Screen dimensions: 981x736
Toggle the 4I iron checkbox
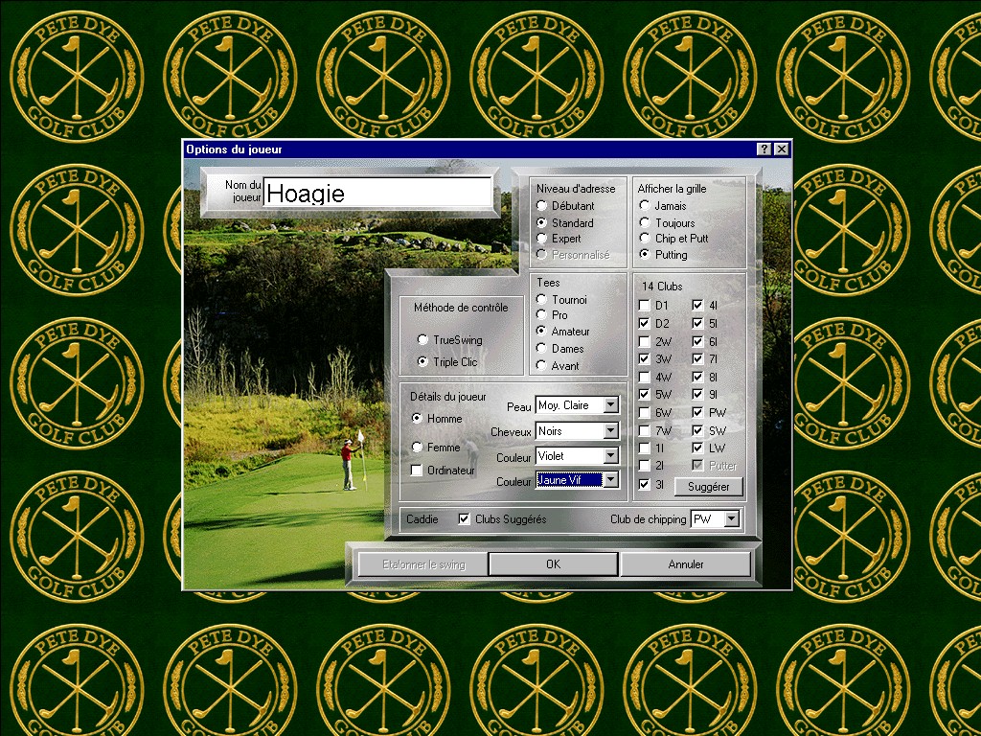tap(698, 306)
